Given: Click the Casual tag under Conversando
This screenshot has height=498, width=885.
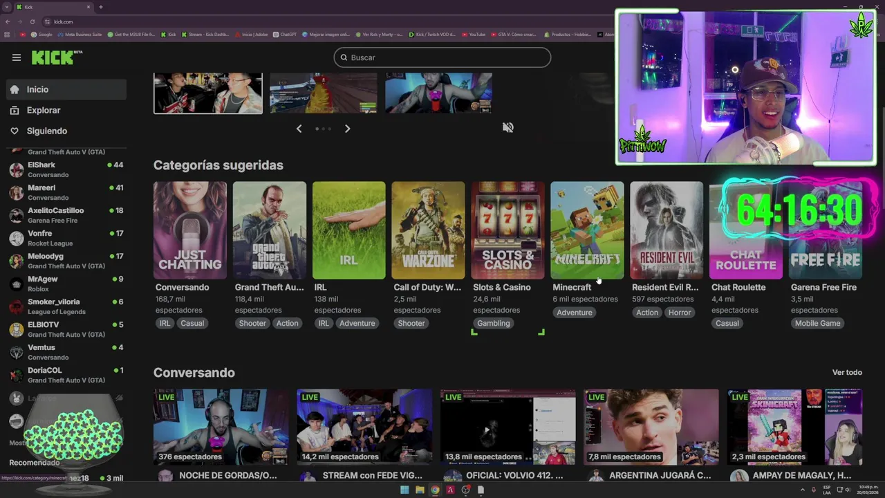Looking at the screenshot, I should pos(192,323).
